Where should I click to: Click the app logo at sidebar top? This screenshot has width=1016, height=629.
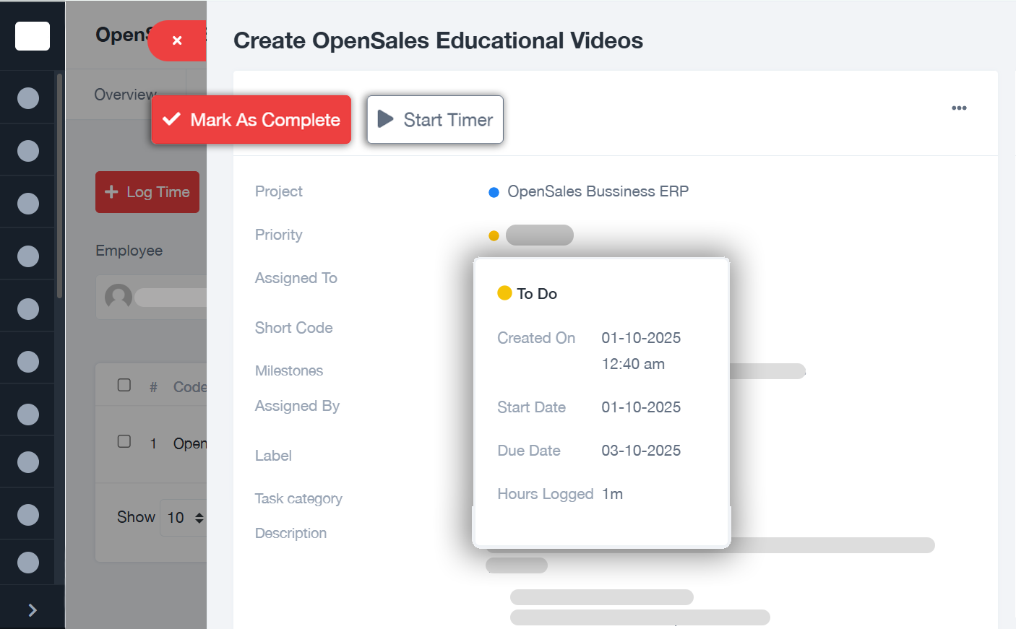coord(32,35)
